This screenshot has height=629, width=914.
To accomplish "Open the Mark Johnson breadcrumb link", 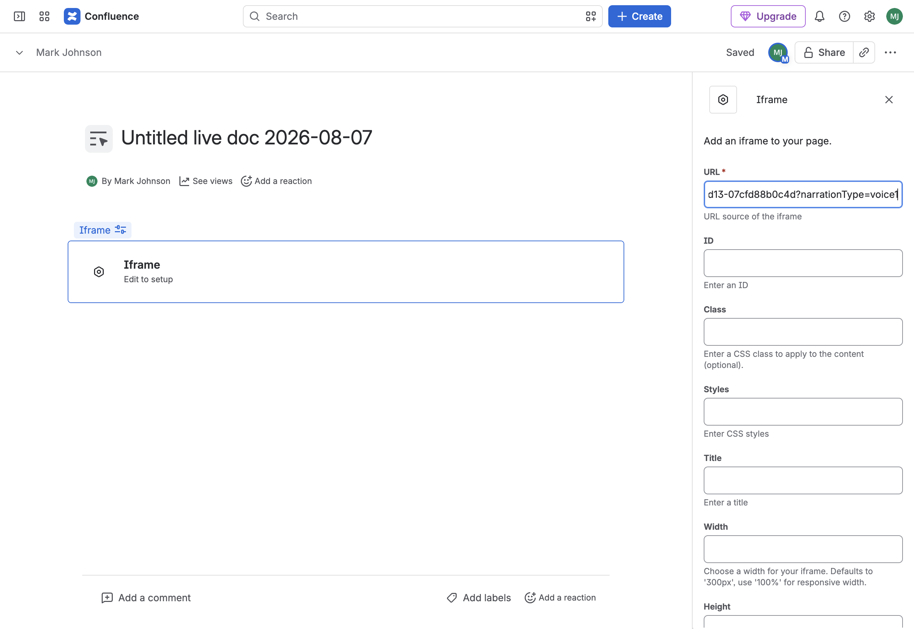I will (69, 52).
